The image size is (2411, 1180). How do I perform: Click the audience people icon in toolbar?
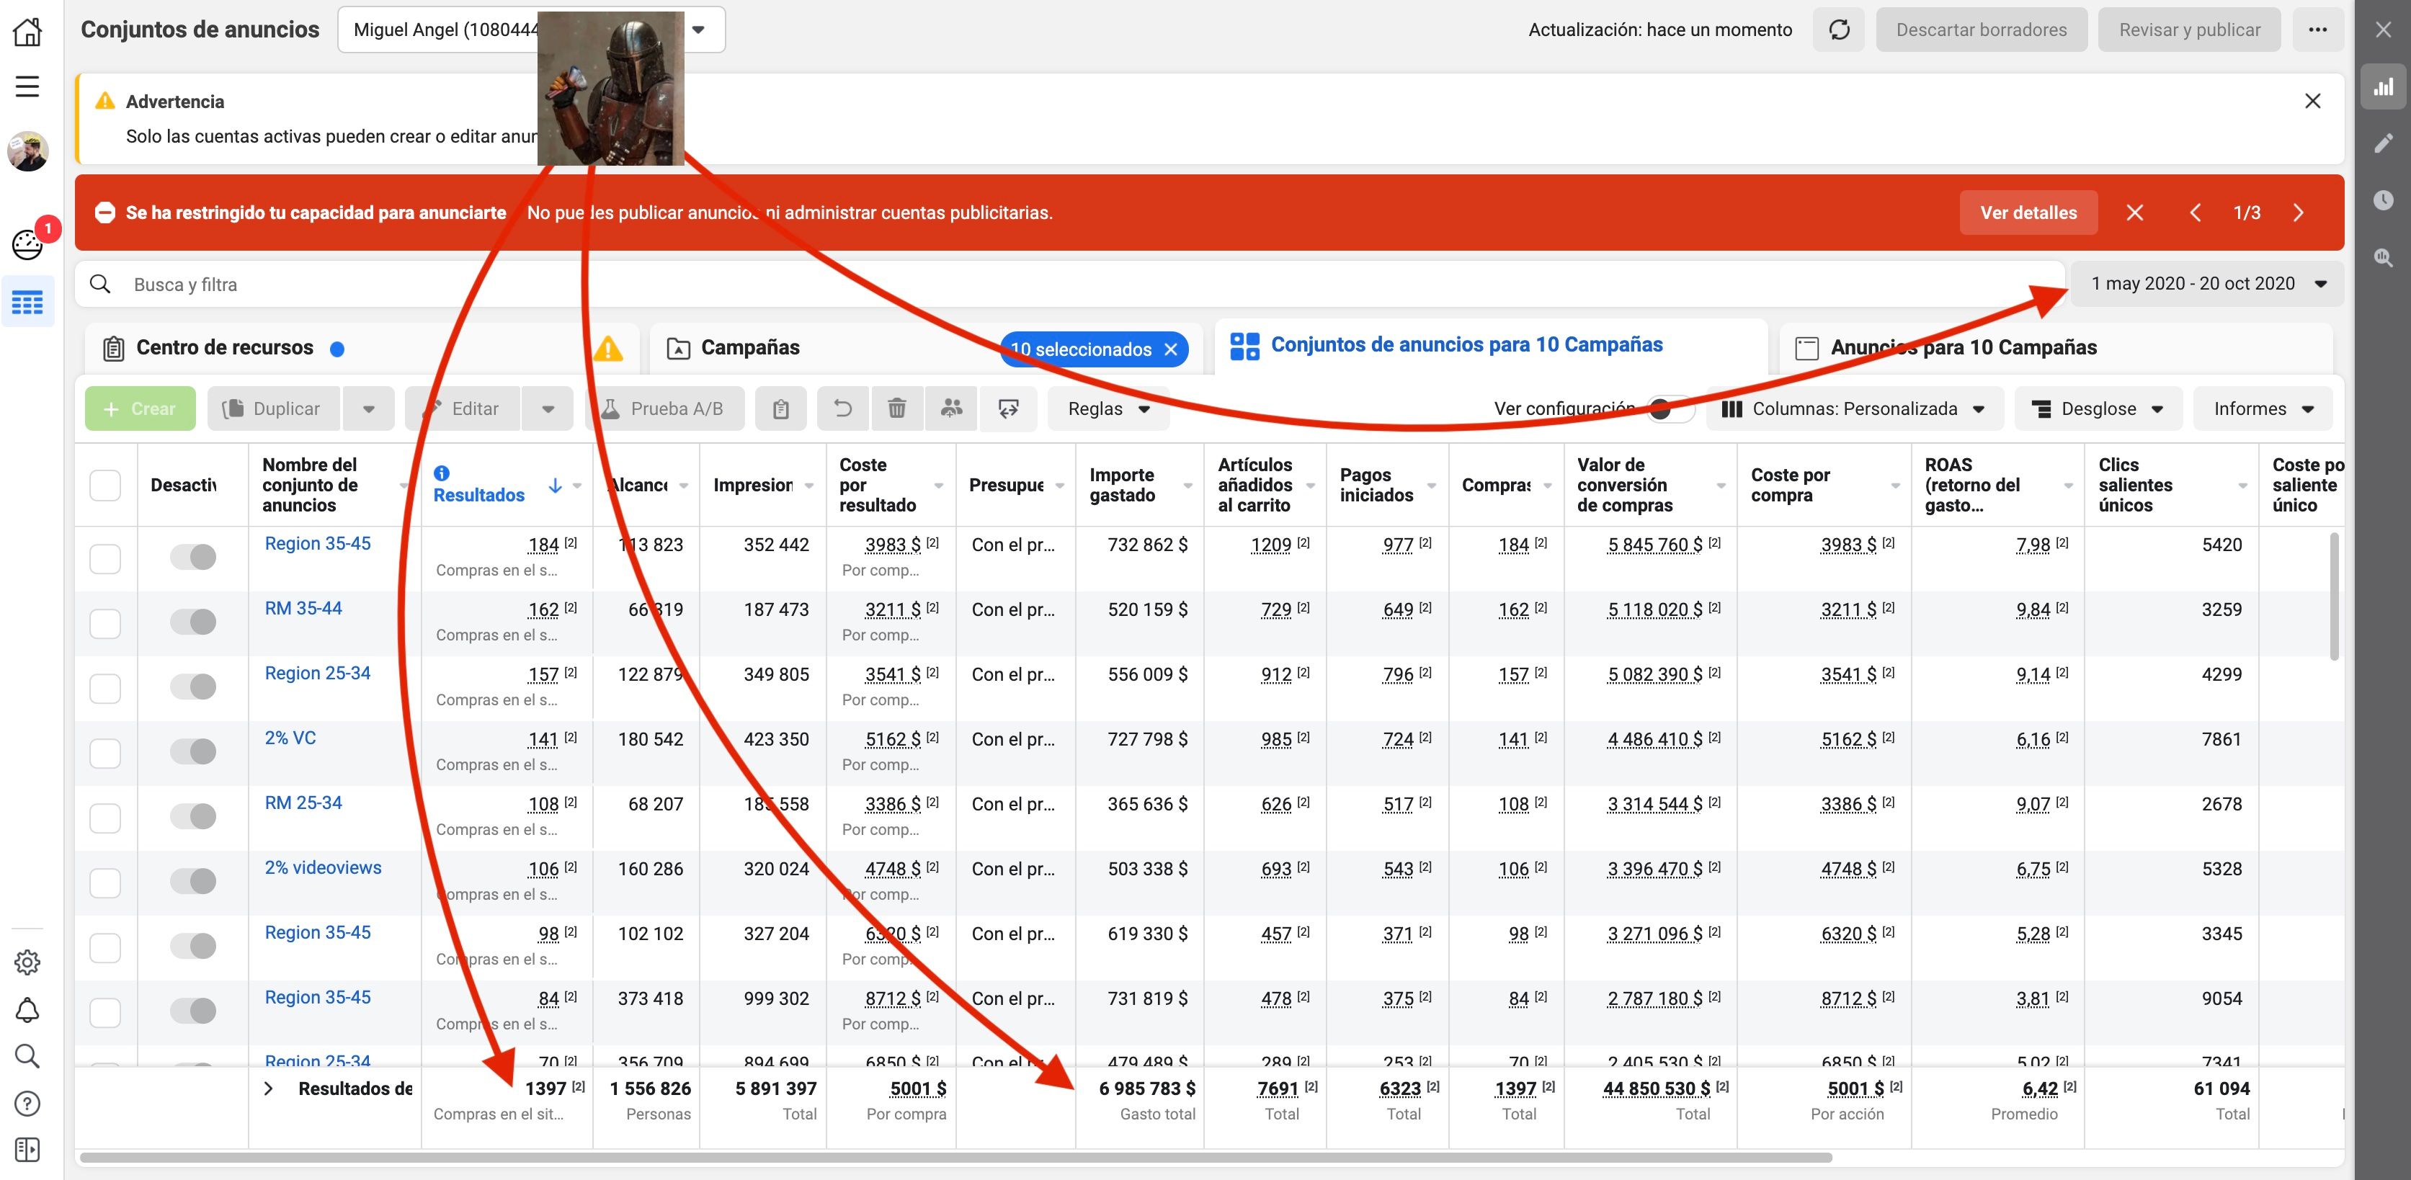952,409
